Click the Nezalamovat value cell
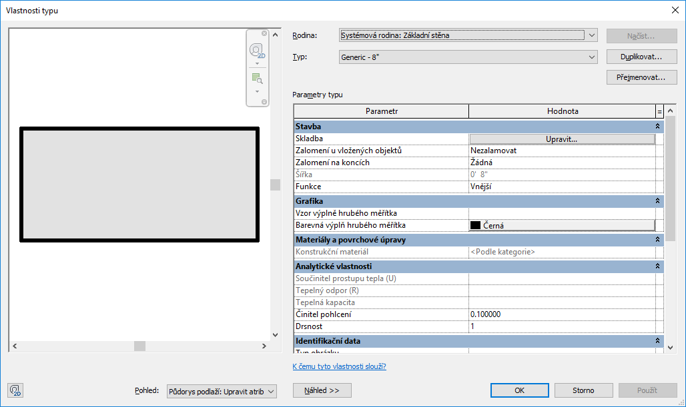 (562, 151)
